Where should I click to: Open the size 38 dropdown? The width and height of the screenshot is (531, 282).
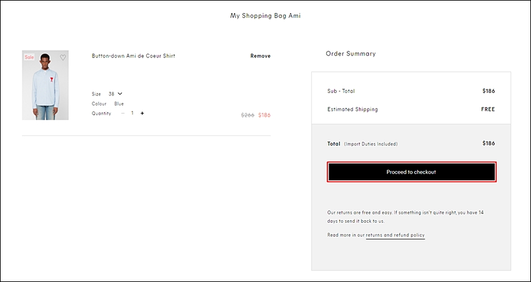pos(116,94)
